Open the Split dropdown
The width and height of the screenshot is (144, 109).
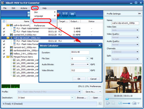click(137, 59)
